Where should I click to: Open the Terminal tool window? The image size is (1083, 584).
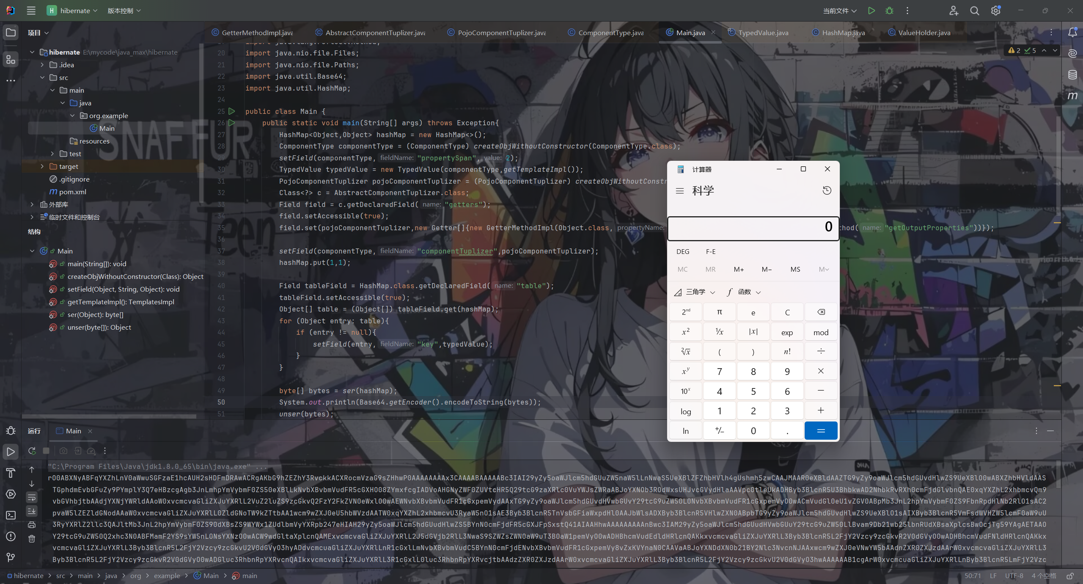pos(11,515)
